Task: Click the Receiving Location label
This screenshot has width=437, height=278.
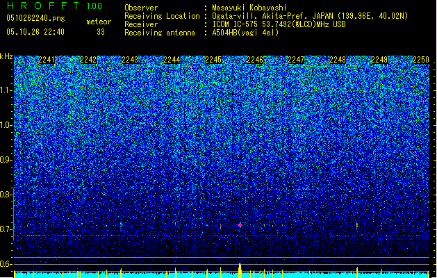Action: point(162,16)
